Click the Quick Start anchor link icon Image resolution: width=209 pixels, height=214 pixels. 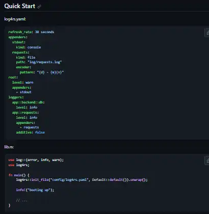tap(39, 7)
